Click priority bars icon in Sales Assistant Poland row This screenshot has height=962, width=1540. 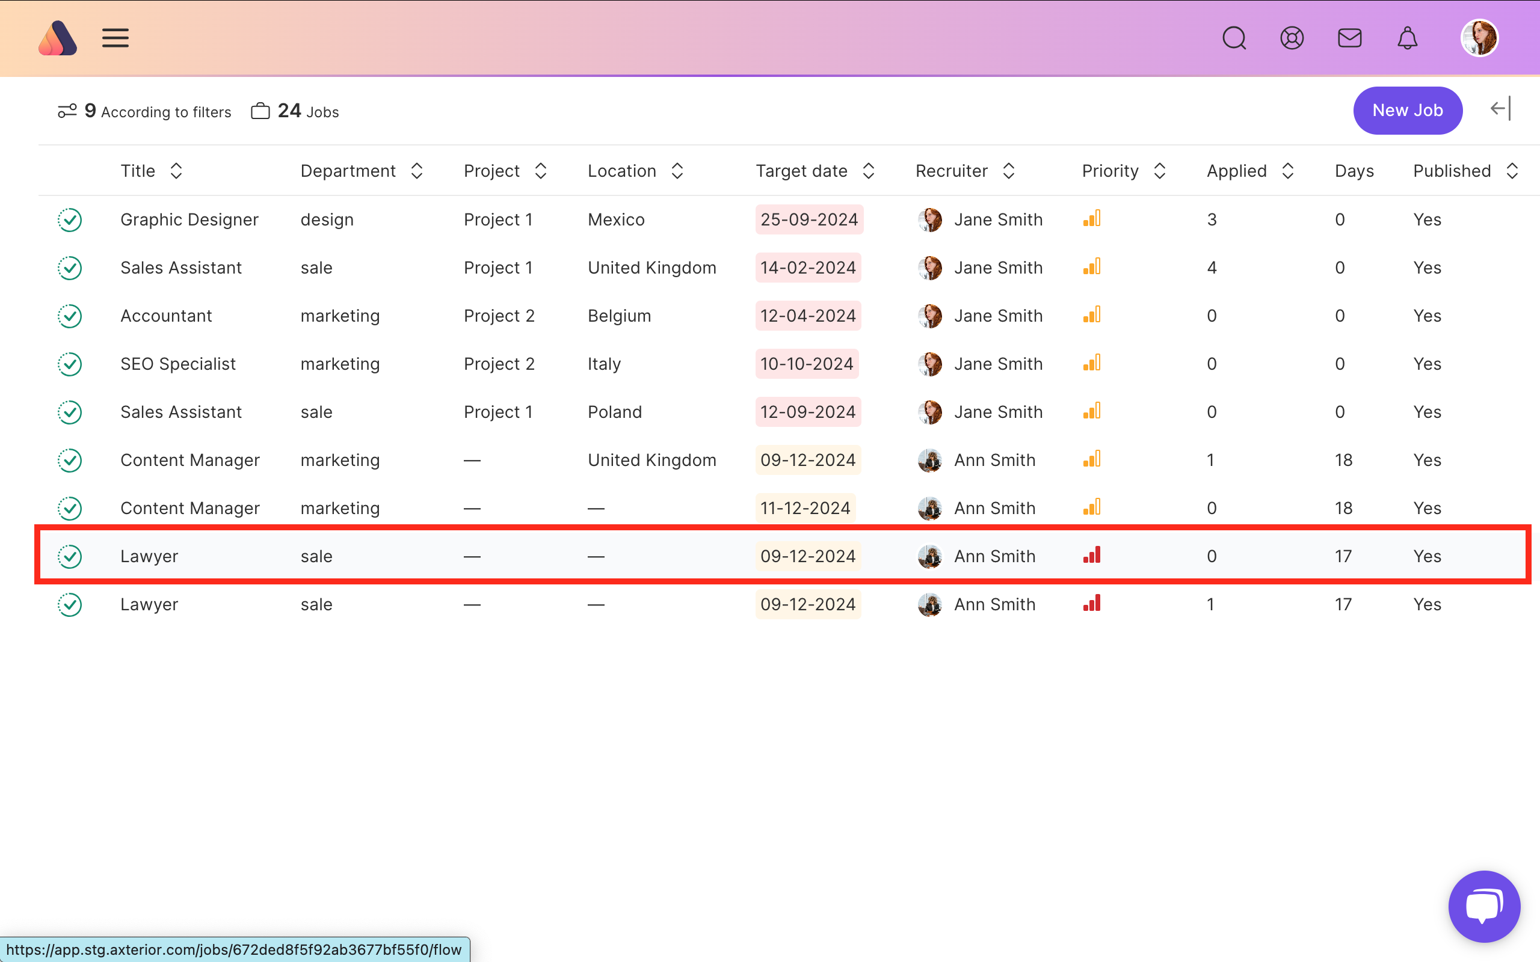point(1091,411)
